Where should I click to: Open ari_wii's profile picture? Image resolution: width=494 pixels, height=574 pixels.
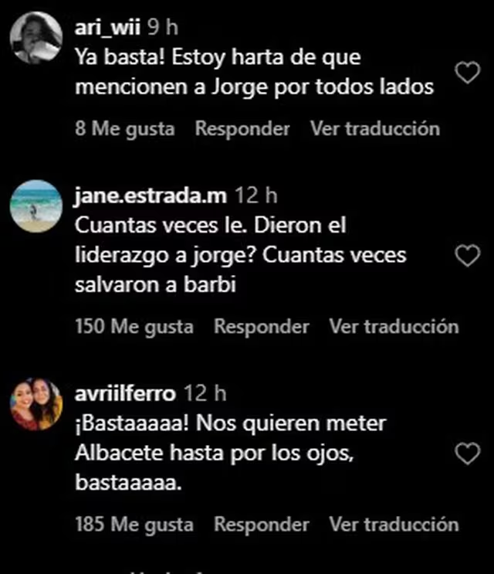(36, 38)
